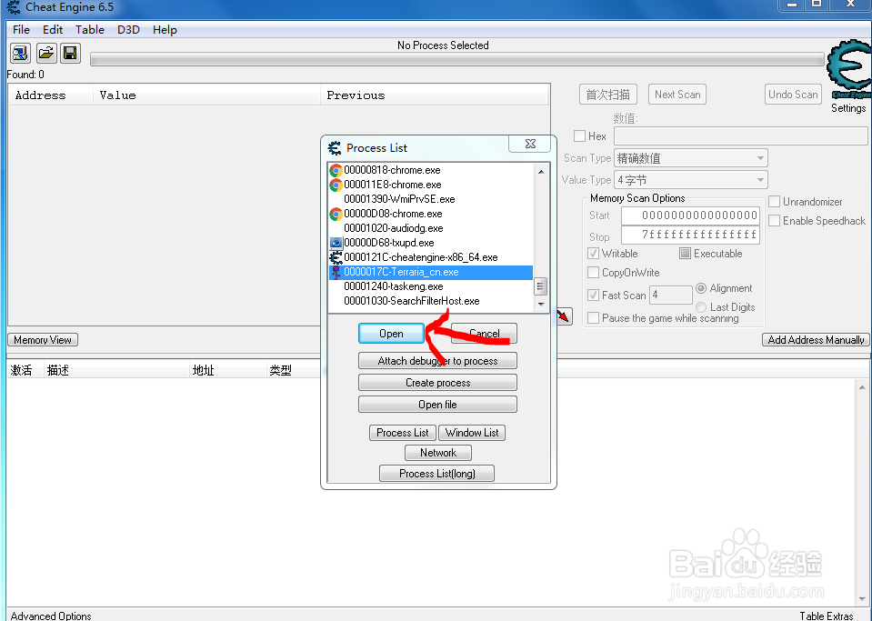Click process list scrollbar up arrow
This screenshot has width=872, height=621.
click(540, 172)
